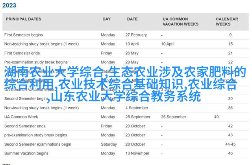Viewport: 252px width, 165px height.
Task: Click calendar week "43" cell
Action: [230, 135]
